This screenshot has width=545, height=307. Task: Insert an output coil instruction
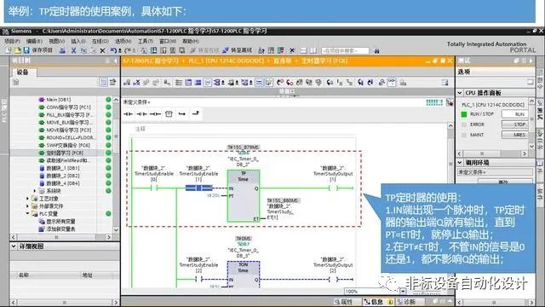tap(155, 113)
